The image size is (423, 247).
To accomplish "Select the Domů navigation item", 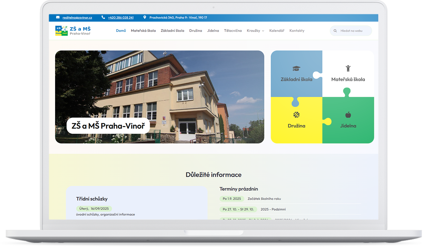I will [x=121, y=30].
